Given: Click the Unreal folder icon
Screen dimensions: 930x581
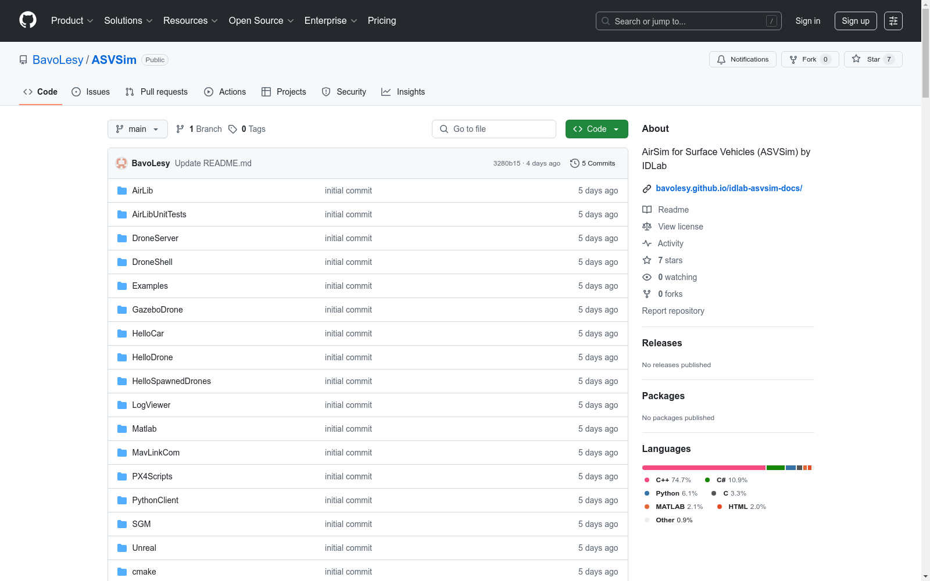Looking at the screenshot, I should pos(122,548).
